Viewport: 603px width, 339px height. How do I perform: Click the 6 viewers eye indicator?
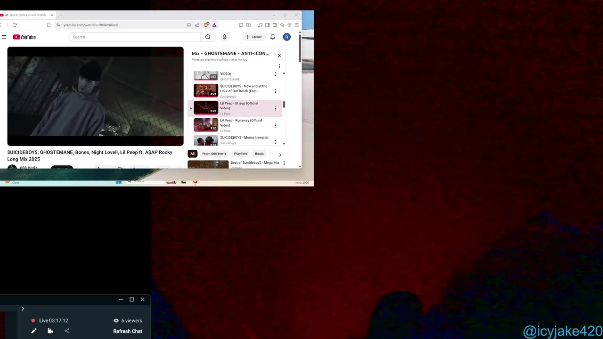click(x=128, y=321)
